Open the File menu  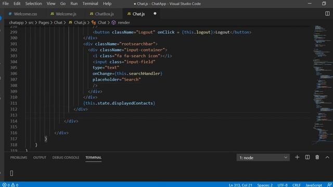point(5,4)
